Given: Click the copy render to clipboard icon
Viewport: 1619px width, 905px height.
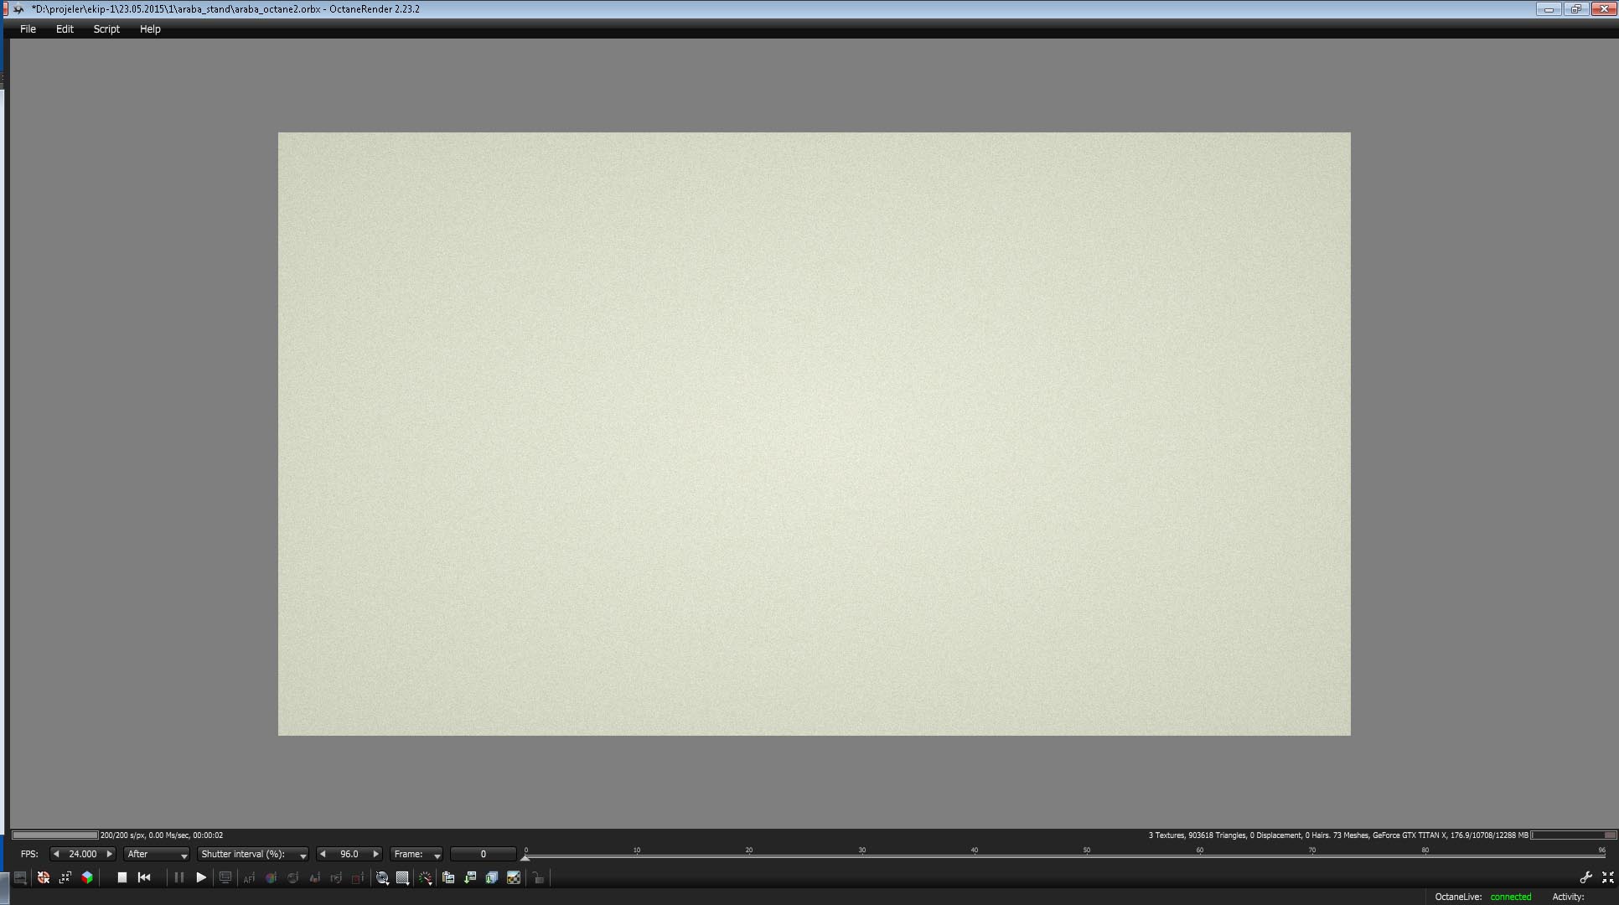Looking at the screenshot, I should [x=448, y=877].
